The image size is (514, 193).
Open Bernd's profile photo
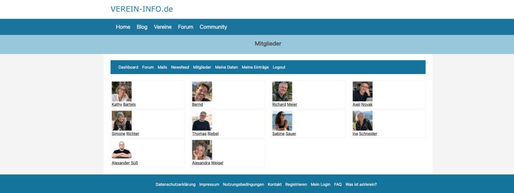point(202,91)
